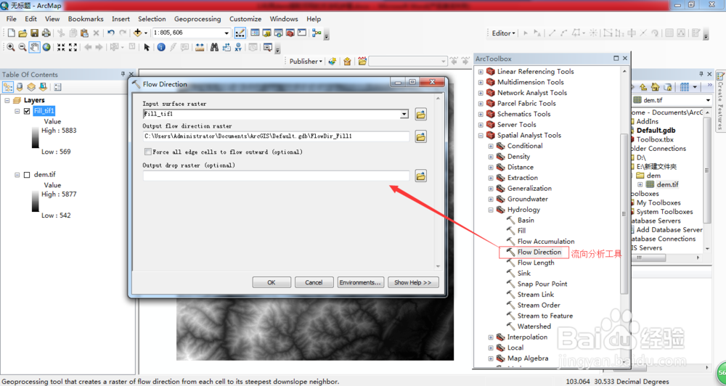Select the Zoom In tool
Image resolution: width=726 pixels, height=386 pixels.
11,47
